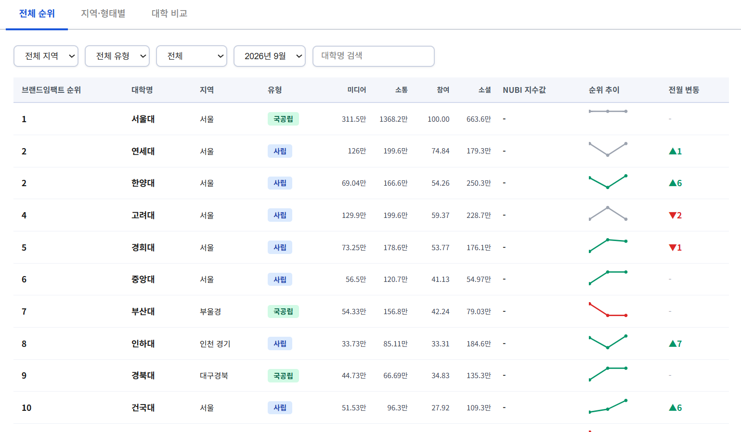Click the 인하대 row name

click(x=143, y=343)
